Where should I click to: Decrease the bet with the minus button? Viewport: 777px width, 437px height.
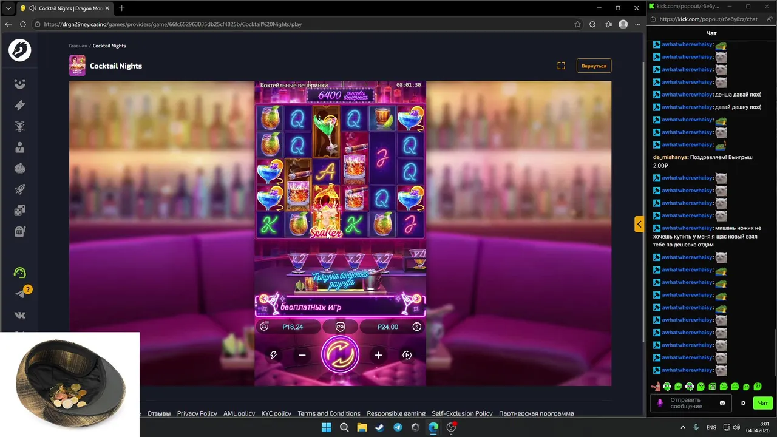(302, 355)
